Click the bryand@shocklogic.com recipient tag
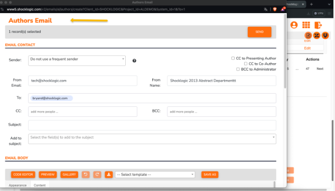This screenshot has height=191, width=335. tap(51, 98)
